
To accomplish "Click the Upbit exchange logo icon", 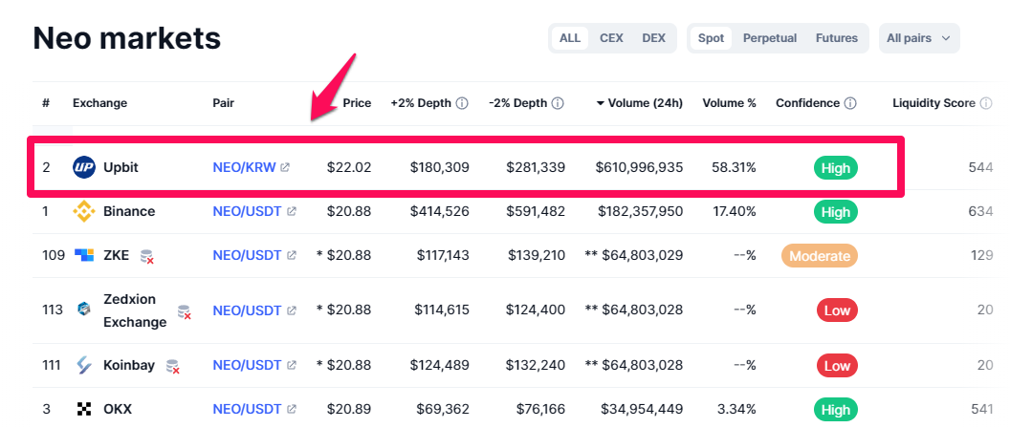I will [x=84, y=167].
